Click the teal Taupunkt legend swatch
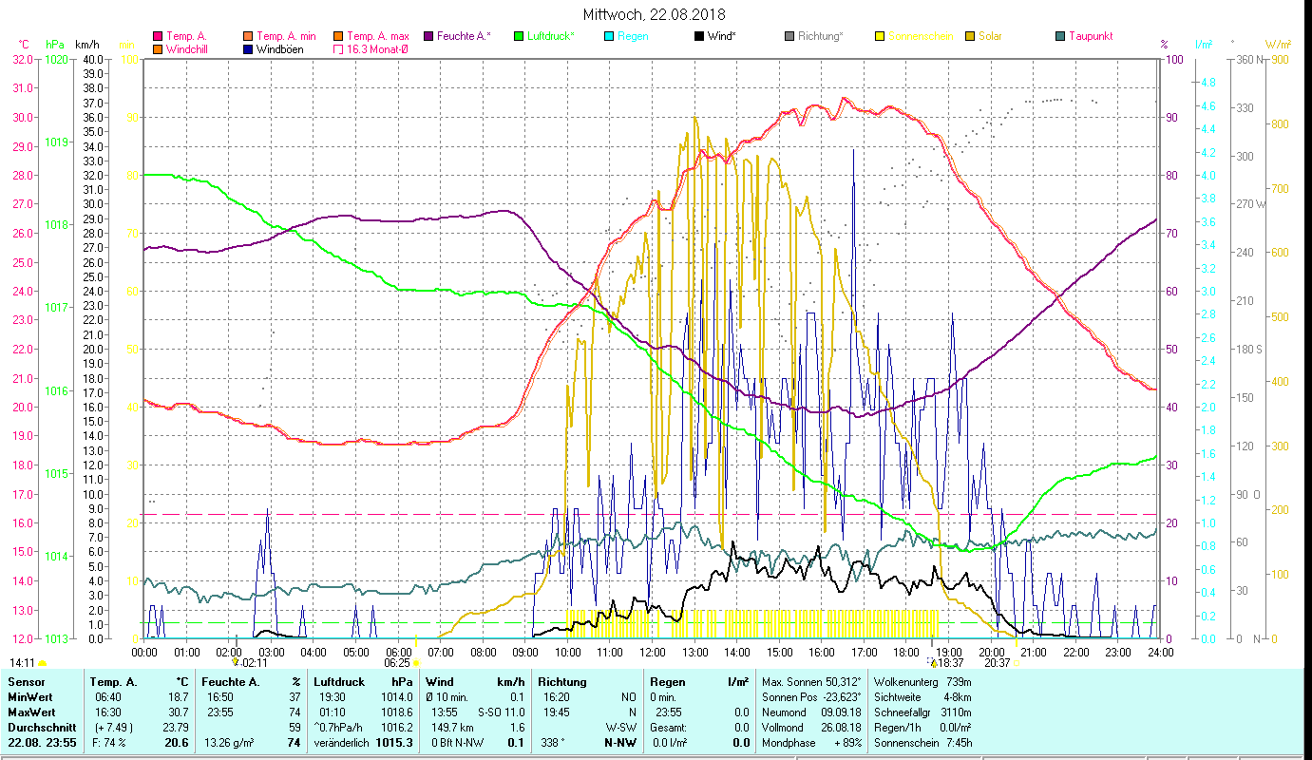The image size is (1312, 760). click(1060, 36)
